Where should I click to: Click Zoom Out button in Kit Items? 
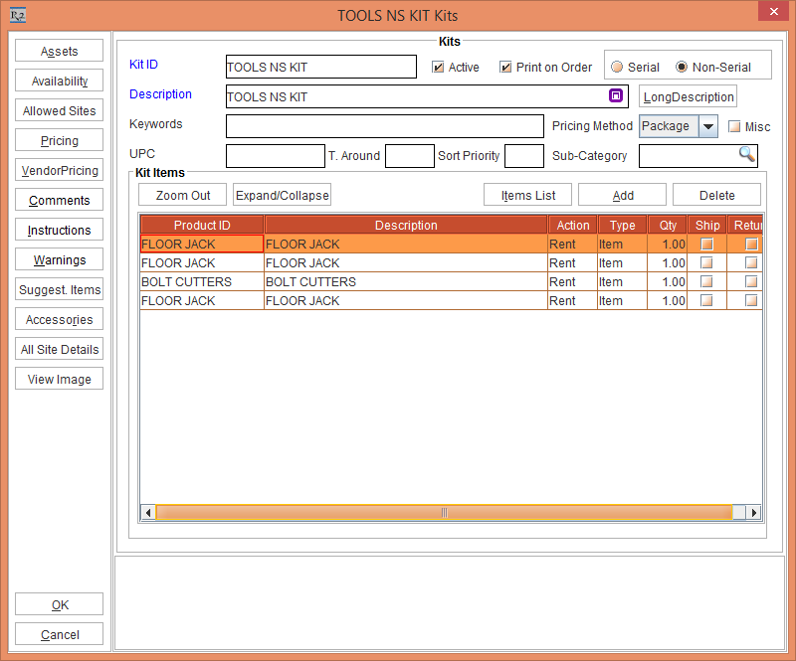[x=183, y=195]
